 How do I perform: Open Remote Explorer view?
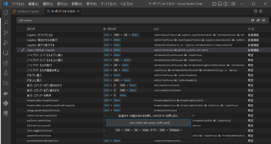pos(6,53)
